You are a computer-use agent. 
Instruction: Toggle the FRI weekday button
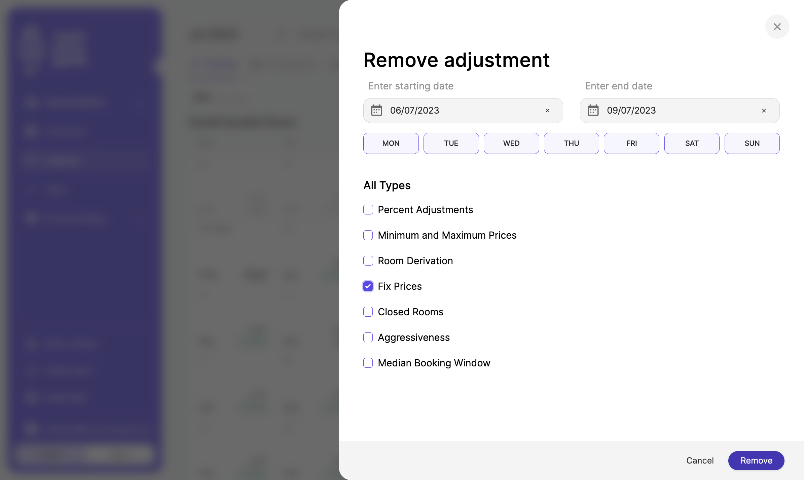631,144
